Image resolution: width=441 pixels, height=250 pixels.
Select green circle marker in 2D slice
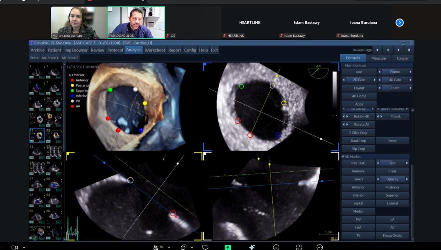(241, 86)
